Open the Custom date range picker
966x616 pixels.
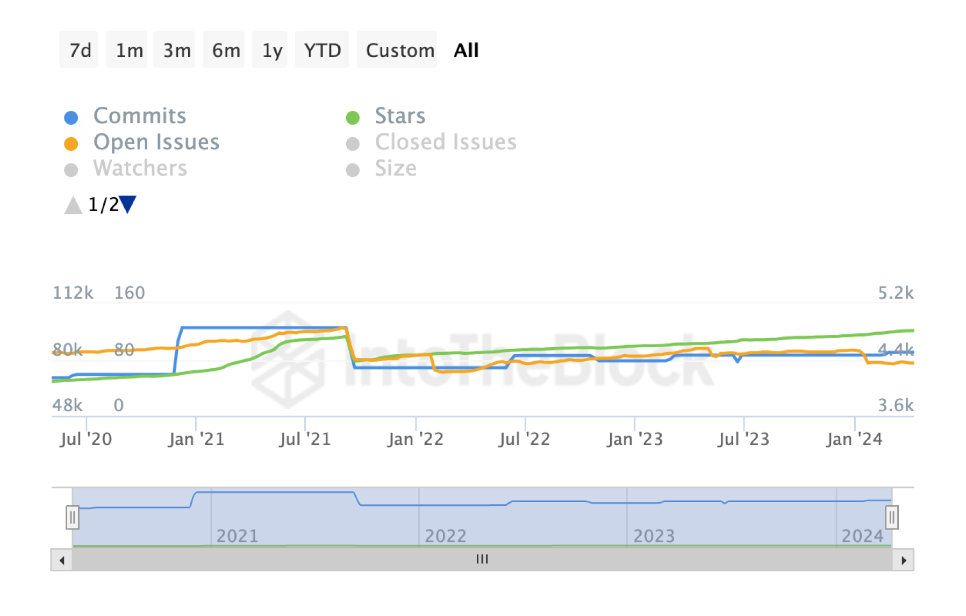coord(399,50)
